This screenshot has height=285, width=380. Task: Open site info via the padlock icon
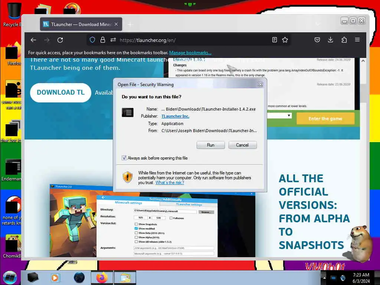[x=103, y=40]
